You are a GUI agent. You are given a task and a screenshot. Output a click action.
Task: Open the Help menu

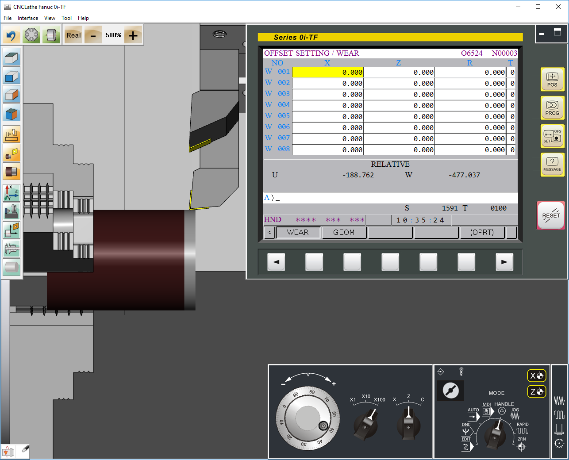(83, 18)
